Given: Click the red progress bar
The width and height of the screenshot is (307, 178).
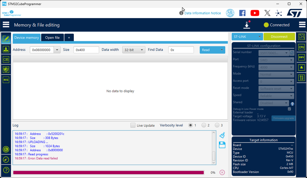Looking at the screenshot, I should pyautogui.click(x=108, y=172).
